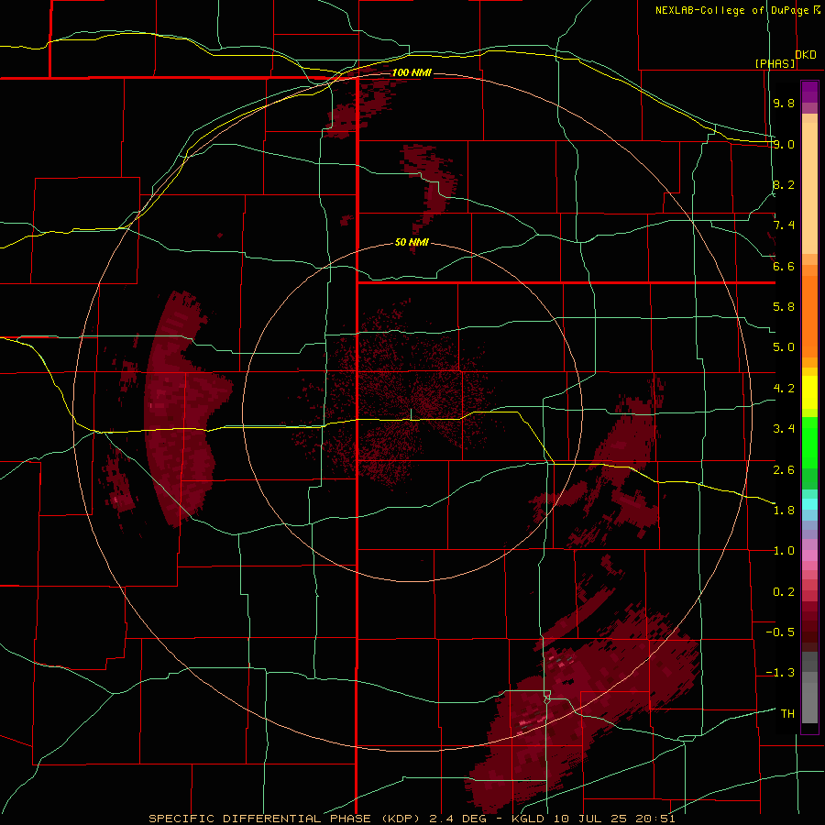
Task: Pick the dark orange color bar segment
Action: (809, 316)
